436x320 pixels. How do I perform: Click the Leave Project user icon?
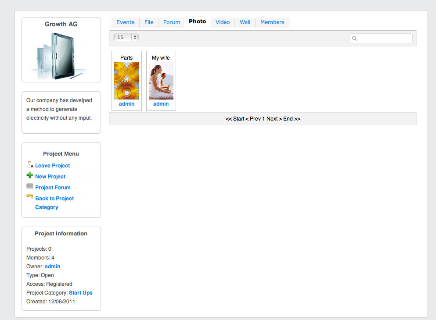[x=30, y=164]
